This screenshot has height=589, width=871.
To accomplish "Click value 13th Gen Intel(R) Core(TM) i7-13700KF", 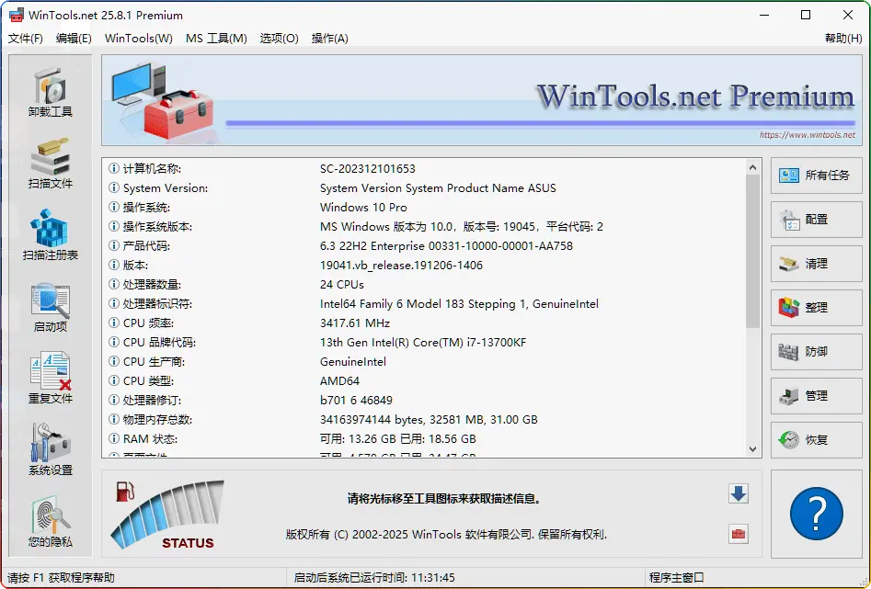I will [x=423, y=343].
